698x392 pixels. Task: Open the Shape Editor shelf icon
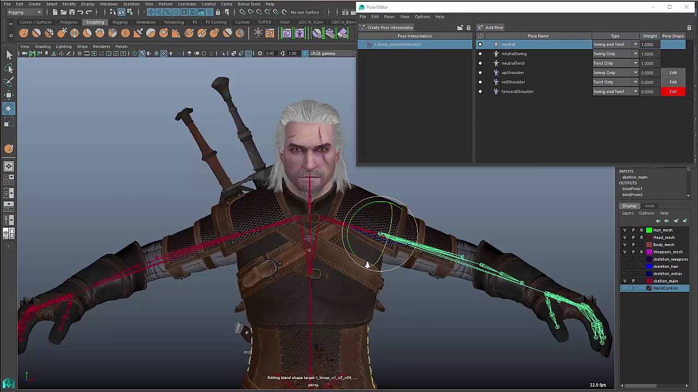pyautogui.click(x=286, y=33)
